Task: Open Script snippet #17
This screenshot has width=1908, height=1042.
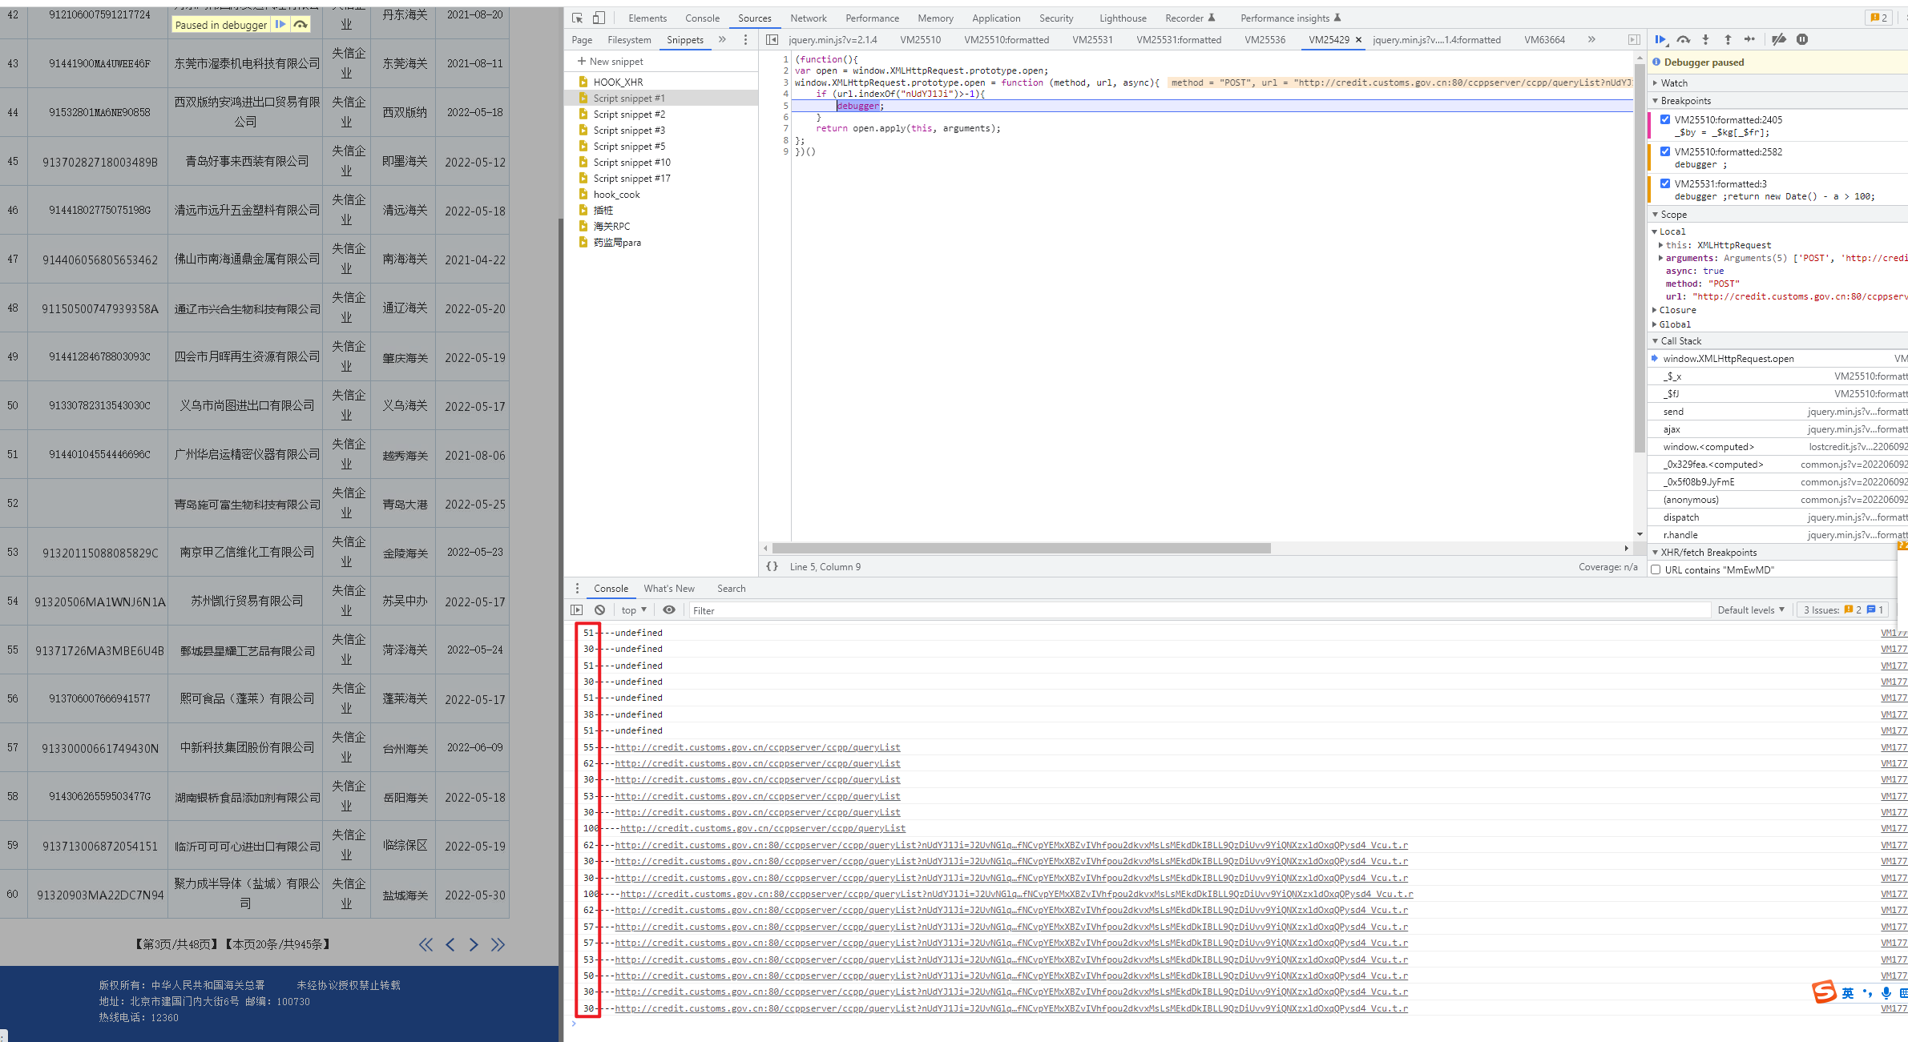Action: (x=631, y=178)
